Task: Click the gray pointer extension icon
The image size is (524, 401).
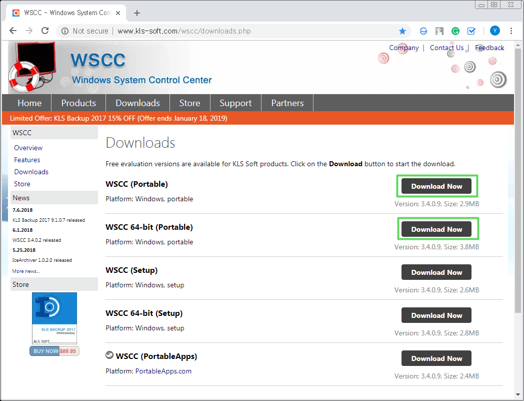Action: coord(439,31)
